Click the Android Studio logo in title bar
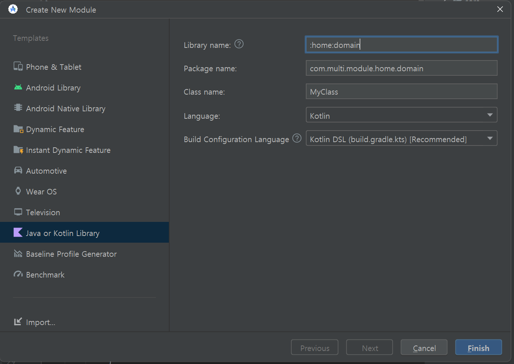Viewport: 514px width, 364px height. click(x=13, y=9)
